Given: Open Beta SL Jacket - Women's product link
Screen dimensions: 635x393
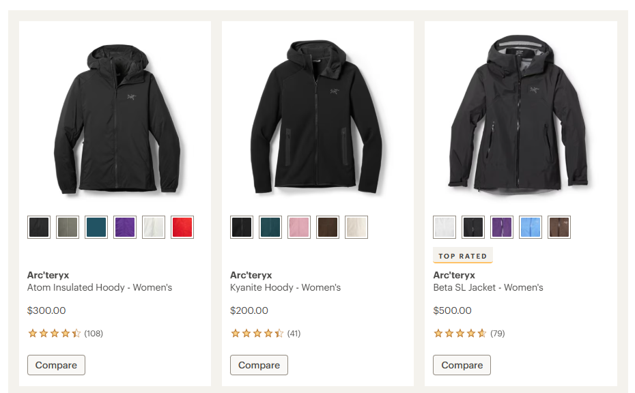Looking at the screenshot, I should (488, 287).
